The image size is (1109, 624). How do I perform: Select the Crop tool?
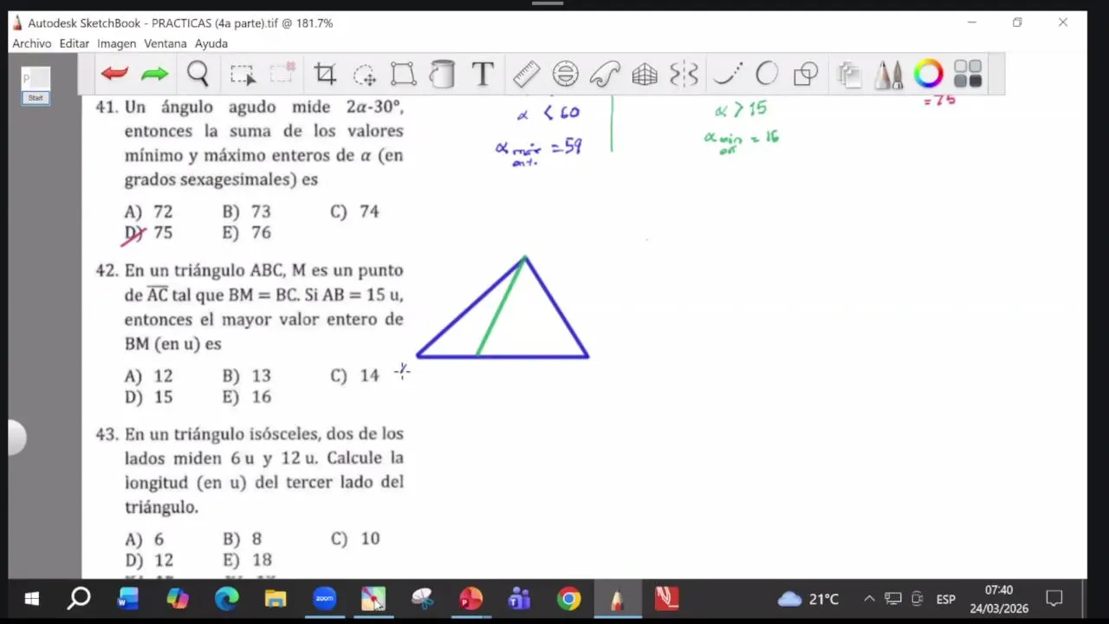[325, 75]
